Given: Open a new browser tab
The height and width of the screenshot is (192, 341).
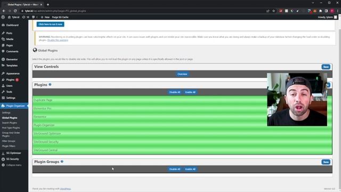Looking at the screenshot, I should [x=48, y=5].
